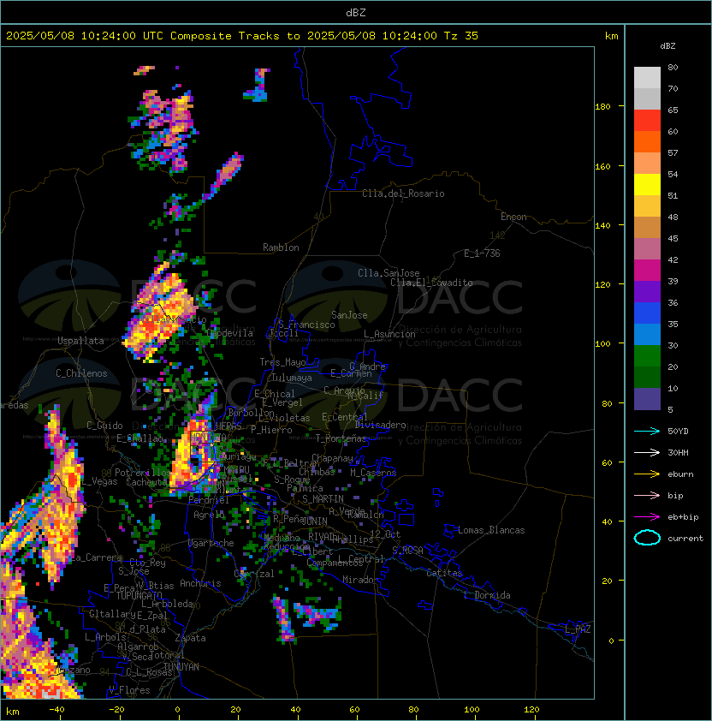Click the C_Guido map label
Image resolution: width=712 pixels, height=721 pixels.
[104, 426]
